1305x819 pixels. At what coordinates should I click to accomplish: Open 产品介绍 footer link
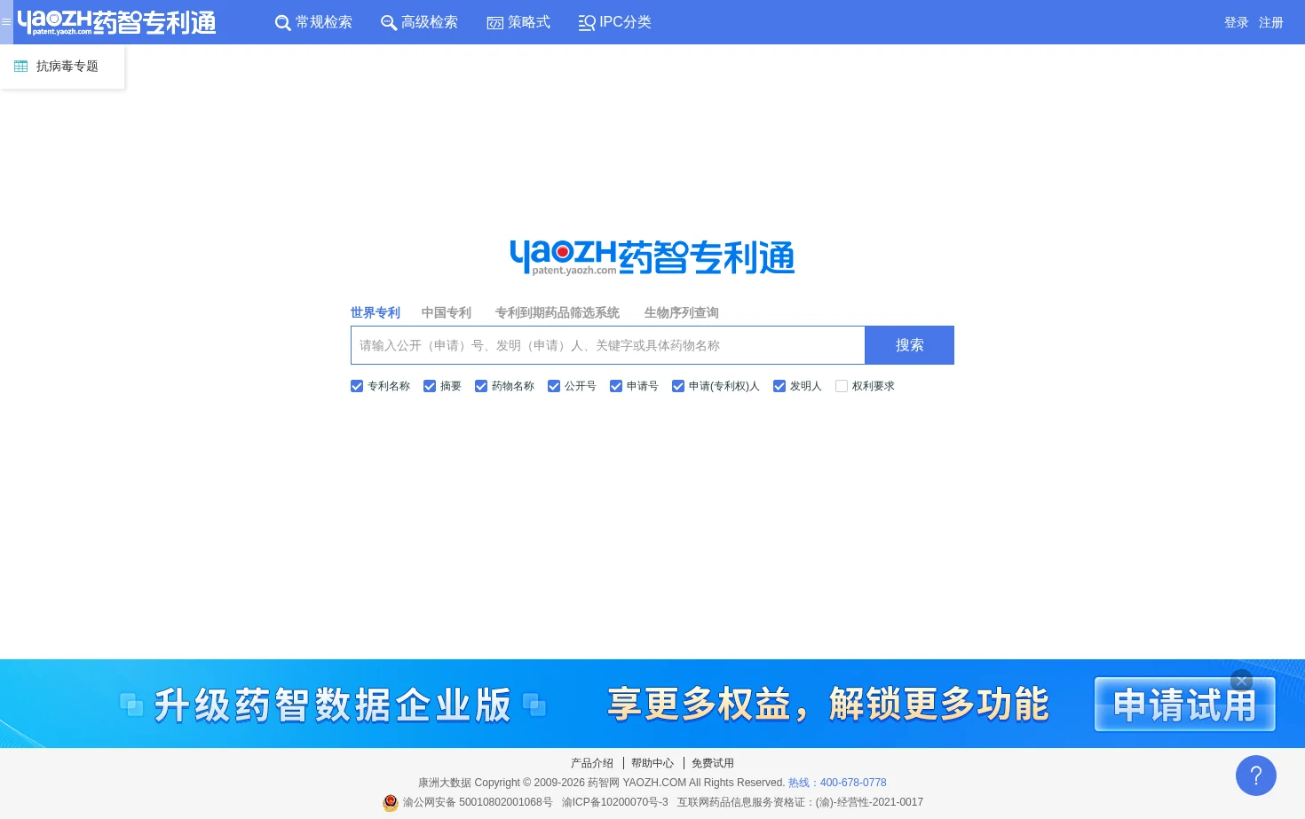click(592, 763)
